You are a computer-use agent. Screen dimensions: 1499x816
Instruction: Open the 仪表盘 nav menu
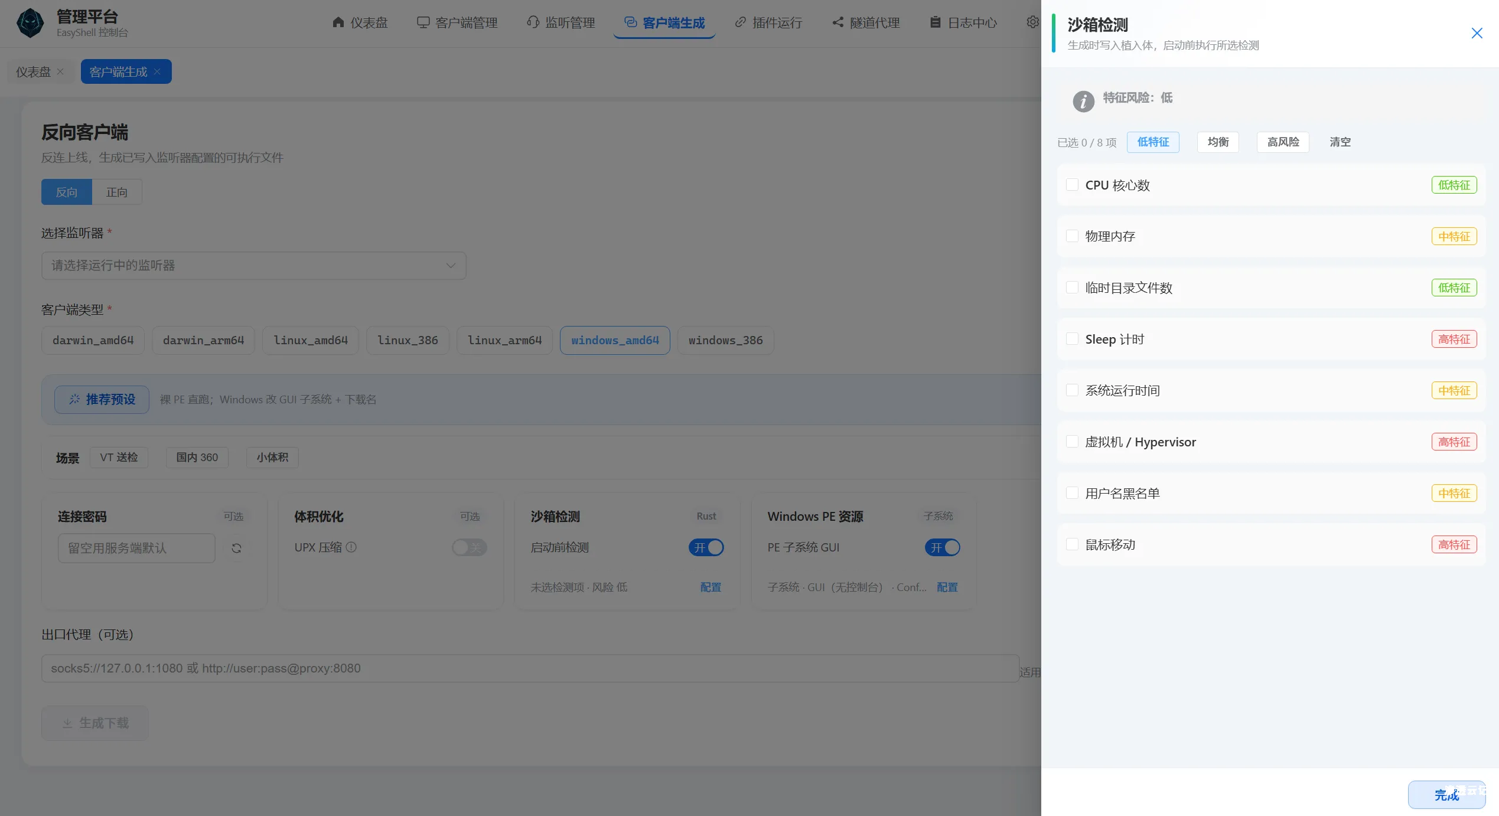click(x=360, y=22)
